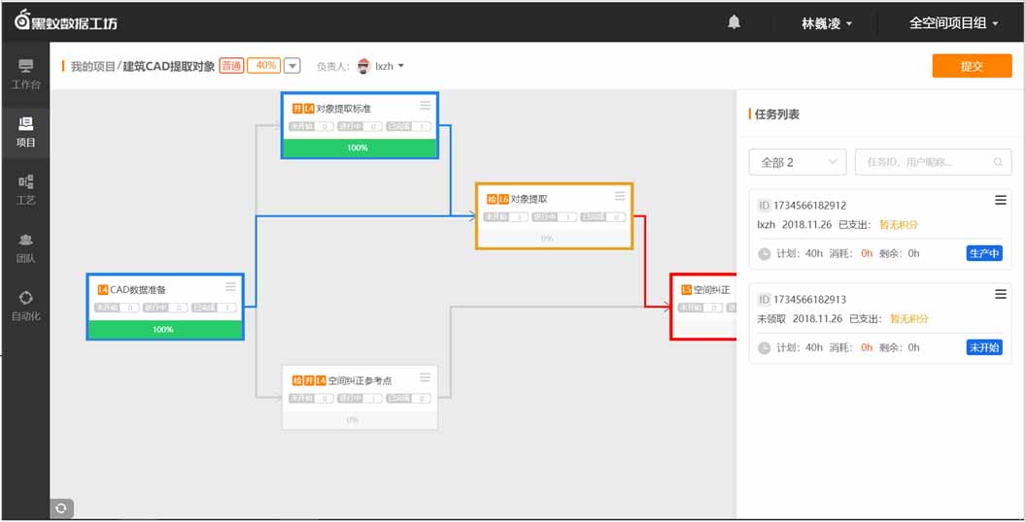Open the 工艺 process sidebar icon

[x=25, y=189]
